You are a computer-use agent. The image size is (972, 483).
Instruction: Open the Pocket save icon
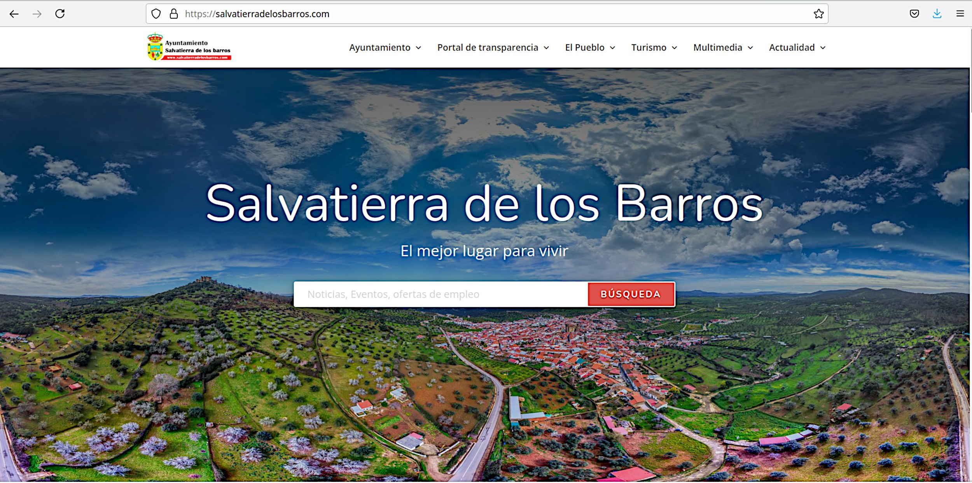pyautogui.click(x=914, y=14)
